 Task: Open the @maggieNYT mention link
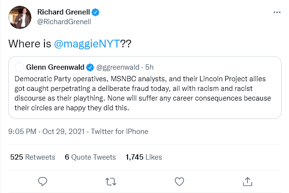click(x=87, y=44)
